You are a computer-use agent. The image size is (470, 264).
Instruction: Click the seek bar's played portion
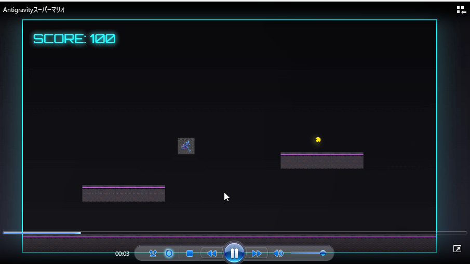(x=42, y=233)
